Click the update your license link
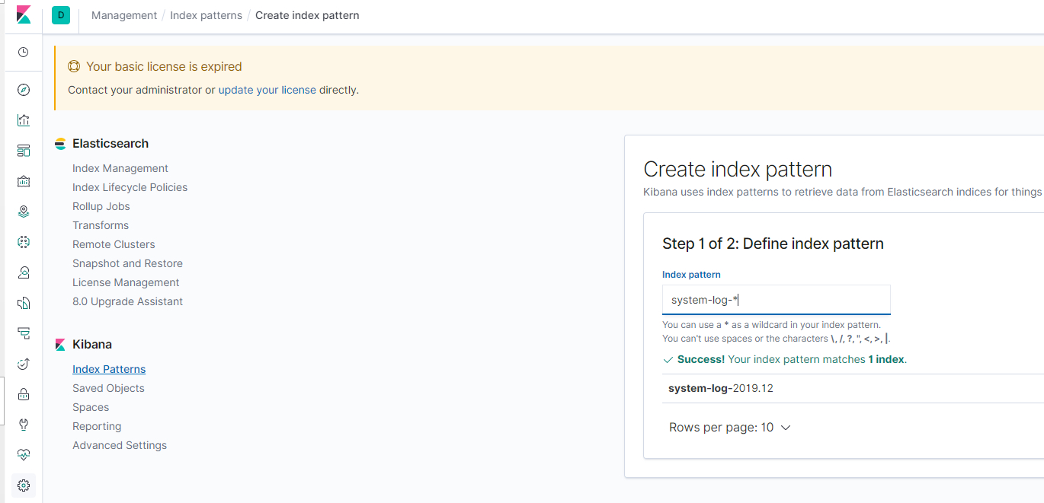 (267, 90)
